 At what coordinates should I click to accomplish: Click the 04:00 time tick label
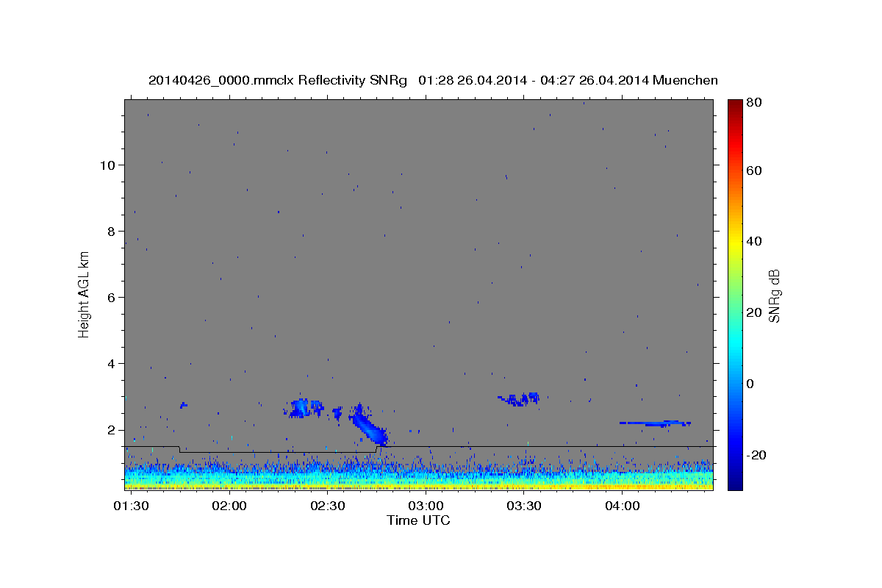coord(622,506)
